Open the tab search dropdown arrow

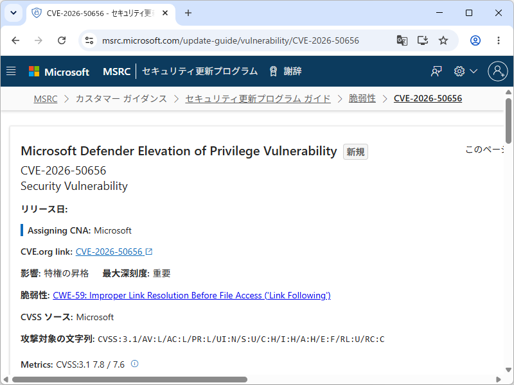tap(13, 13)
